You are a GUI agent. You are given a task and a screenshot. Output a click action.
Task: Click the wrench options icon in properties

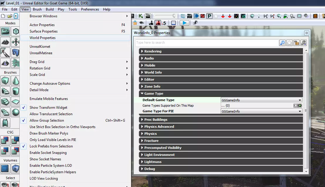304,43
